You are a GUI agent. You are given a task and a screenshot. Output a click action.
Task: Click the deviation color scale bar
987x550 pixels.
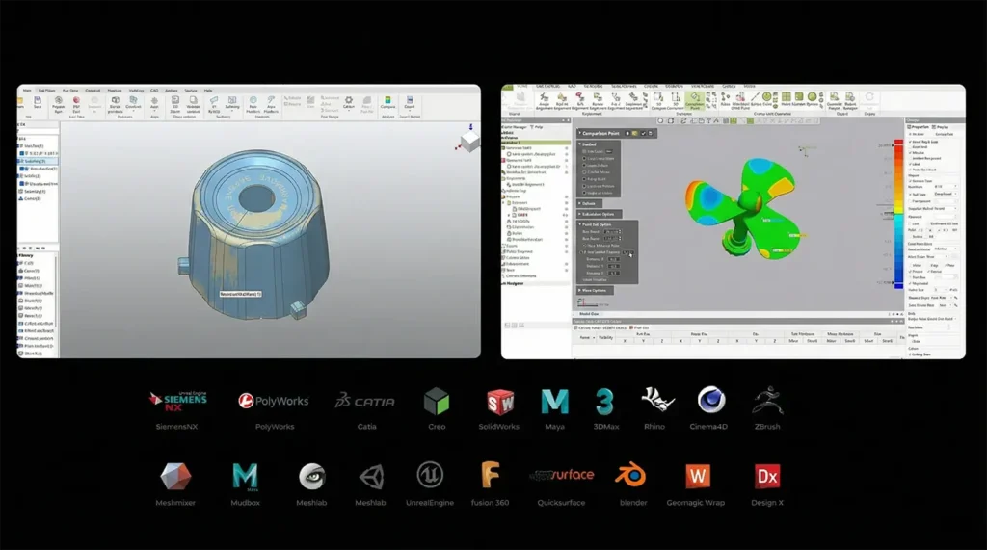pyautogui.click(x=898, y=212)
